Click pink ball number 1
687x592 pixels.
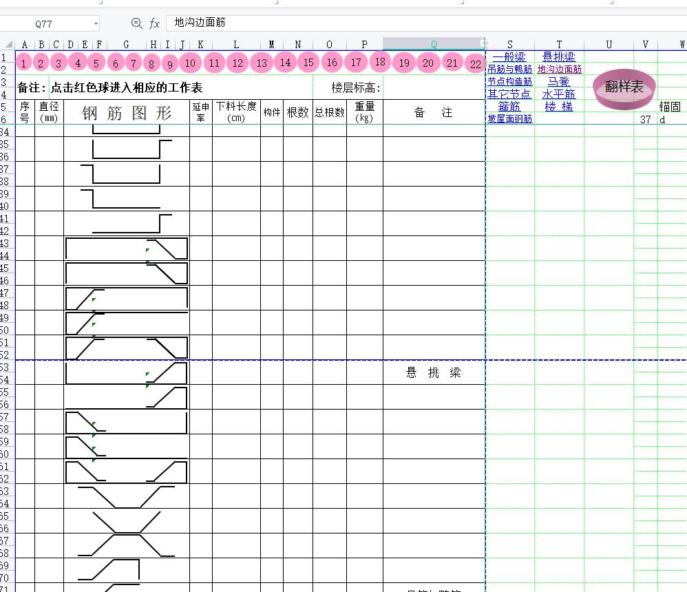tap(24, 63)
